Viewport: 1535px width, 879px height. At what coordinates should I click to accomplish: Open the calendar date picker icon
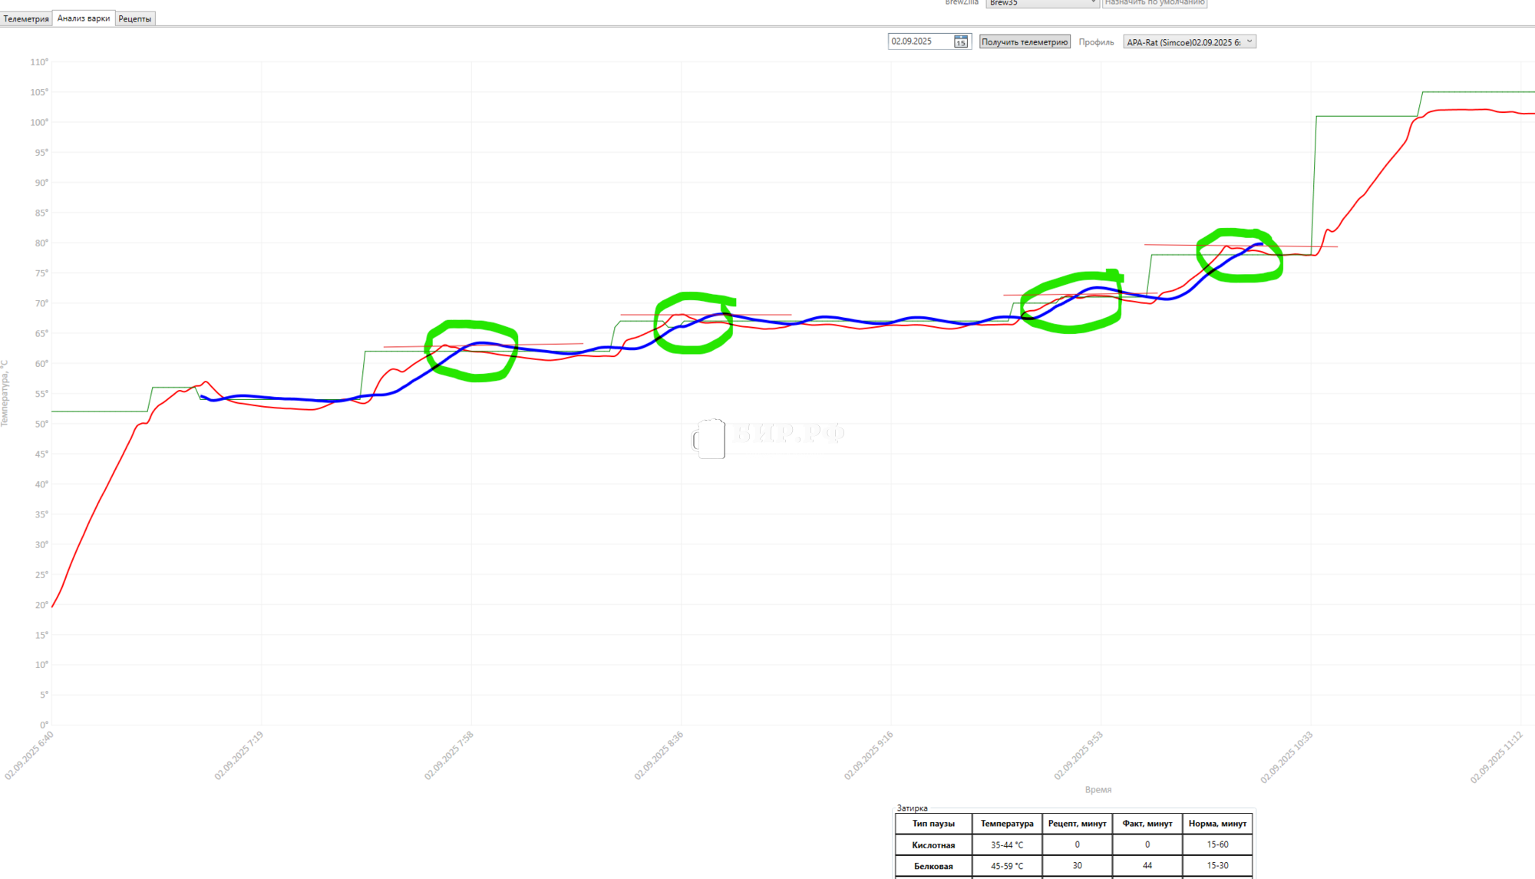pyautogui.click(x=961, y=41)
